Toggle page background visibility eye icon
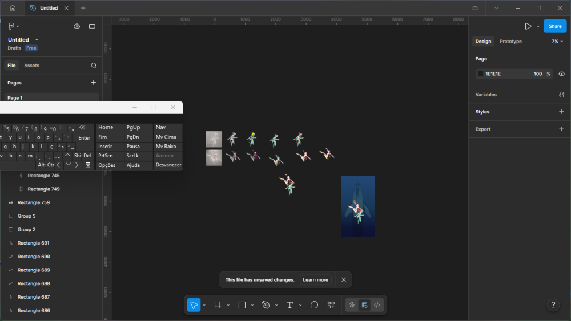 561,74
